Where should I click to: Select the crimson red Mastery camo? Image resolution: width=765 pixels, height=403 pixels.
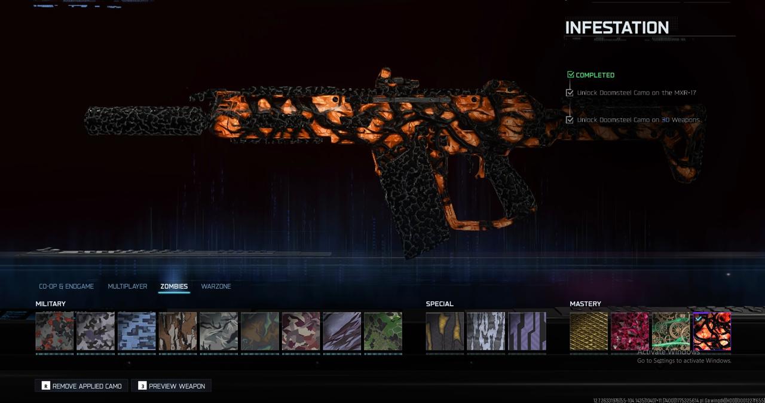[630, 331]
